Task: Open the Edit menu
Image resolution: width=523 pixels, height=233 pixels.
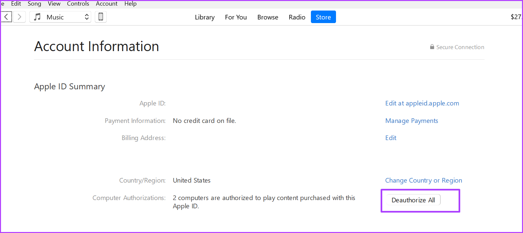Action: (x=16, y=4)
